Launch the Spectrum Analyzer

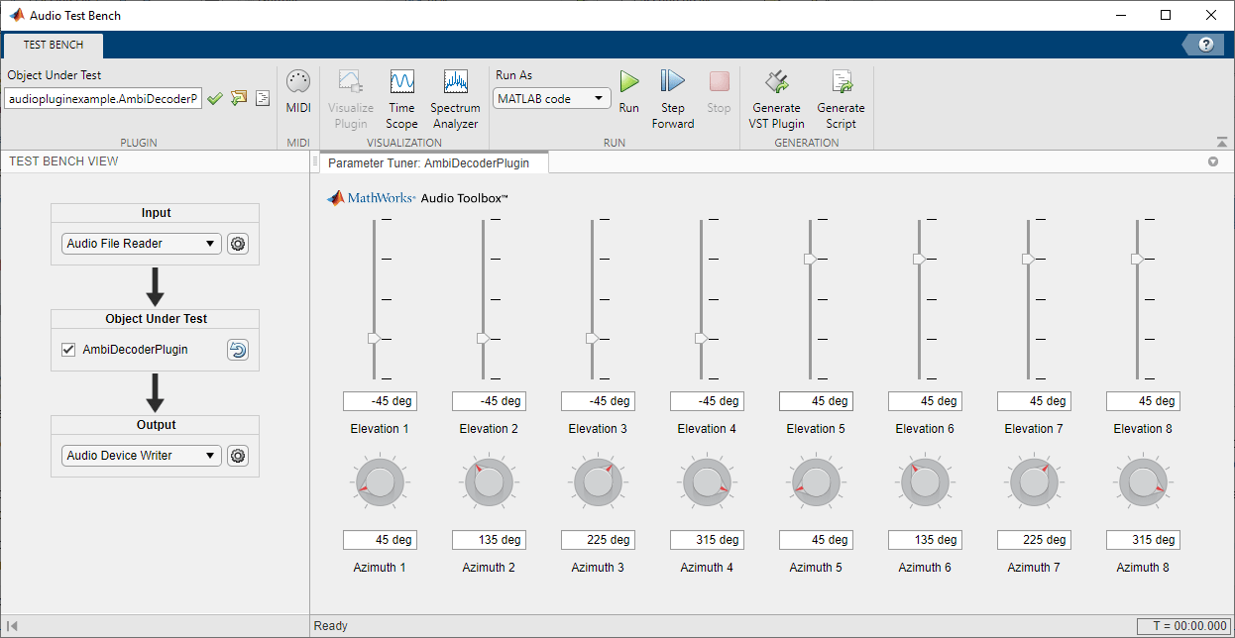point(455,99)
